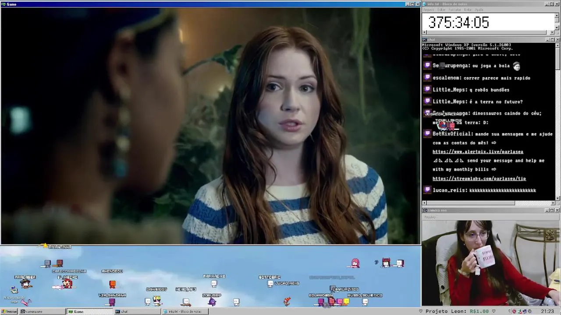Image resolution: width=561 pixels, height=315 pixels.
Task: Click the chat horizontal scroll left arrow
Action: (x=424, y=203)
